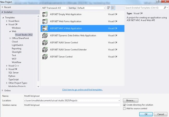The height and width of the screenshot is (117, 169).
Task: Select the Python category
Action: click(12, 76)
